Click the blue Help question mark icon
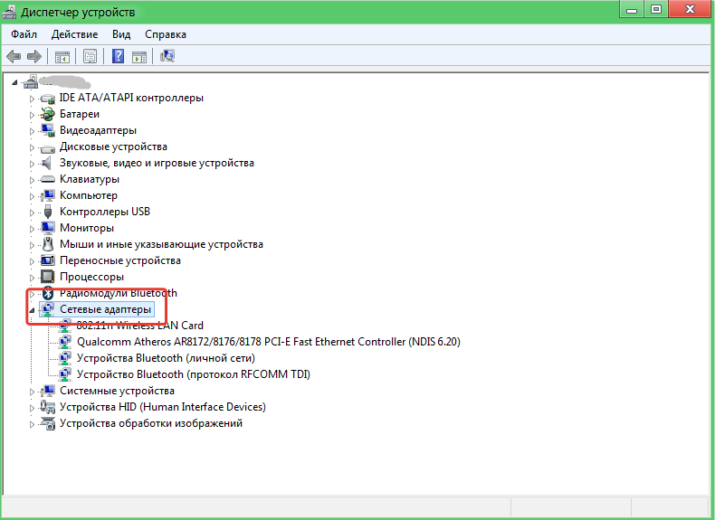Image resolution: width=715 pixels, height=520 pixels. 118,57
